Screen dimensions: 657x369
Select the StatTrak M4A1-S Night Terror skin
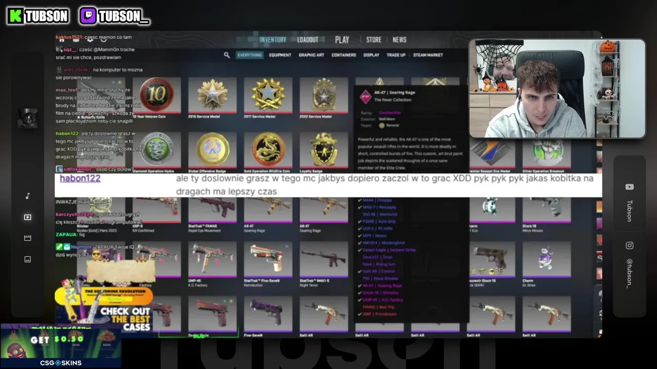(323, 263)
